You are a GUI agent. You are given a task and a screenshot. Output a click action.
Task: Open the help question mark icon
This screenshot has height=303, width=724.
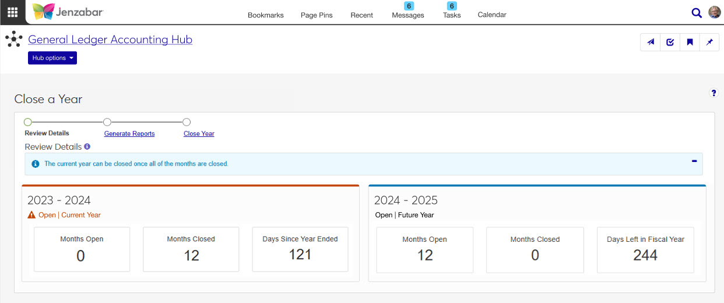714,93
